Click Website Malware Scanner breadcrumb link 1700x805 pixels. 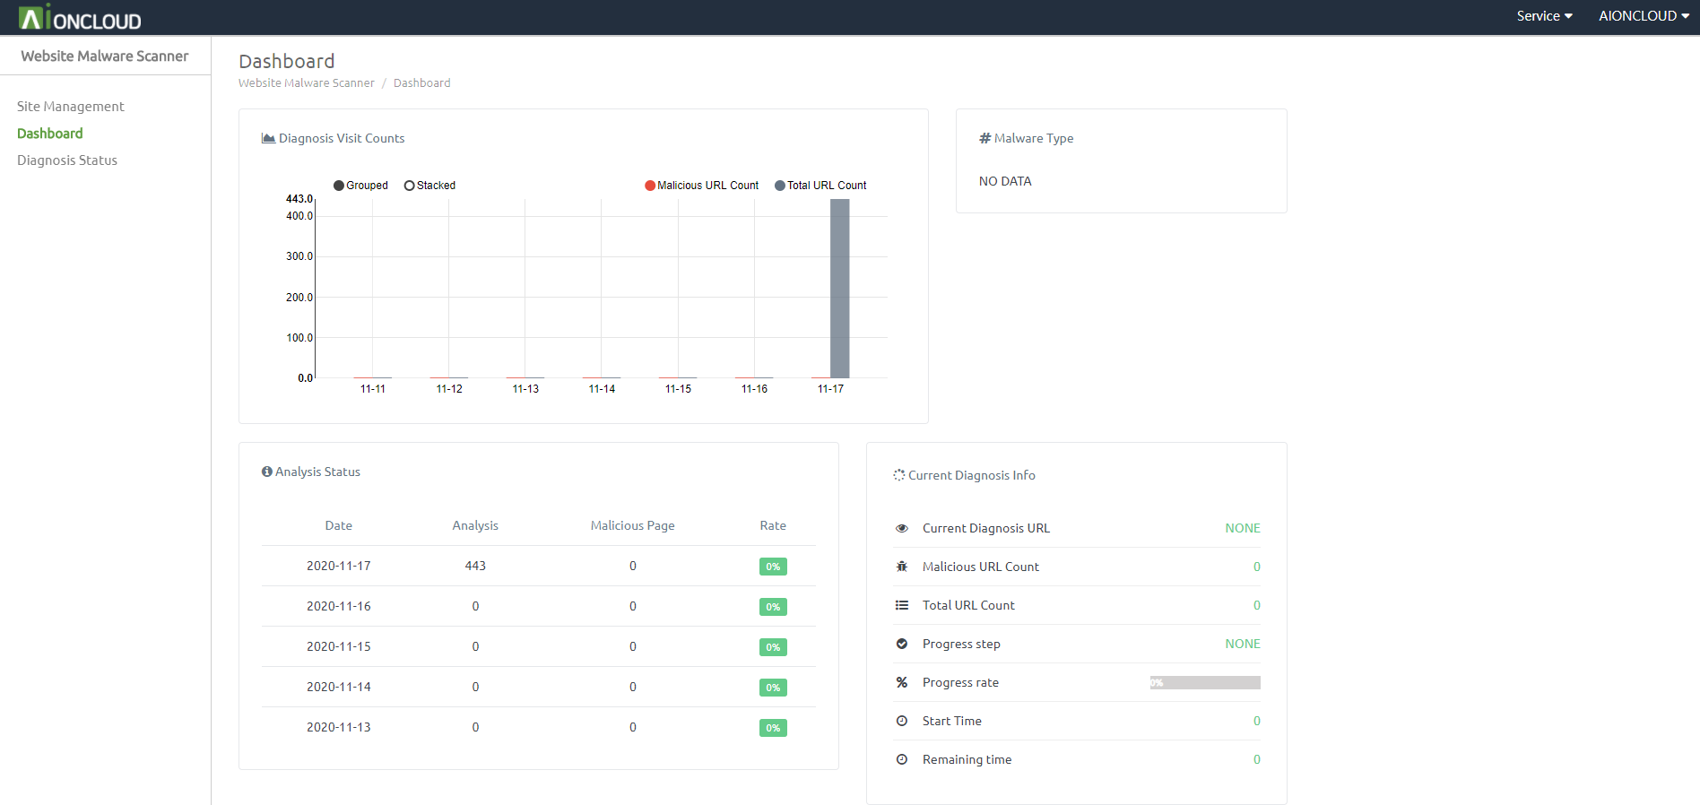[307, 83]
